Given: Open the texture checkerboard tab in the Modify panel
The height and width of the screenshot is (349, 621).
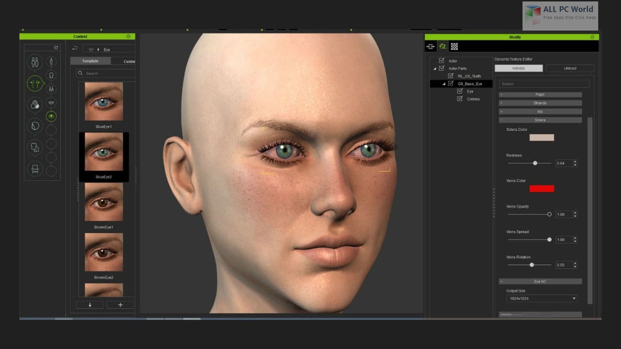Looking at the screenshot, I should point(454,47).
